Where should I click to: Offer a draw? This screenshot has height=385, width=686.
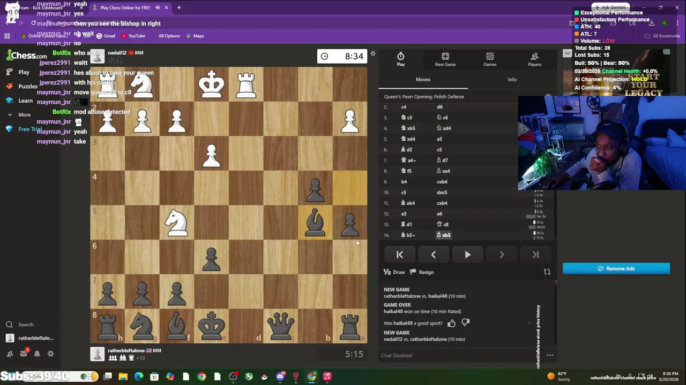[394, 272]
